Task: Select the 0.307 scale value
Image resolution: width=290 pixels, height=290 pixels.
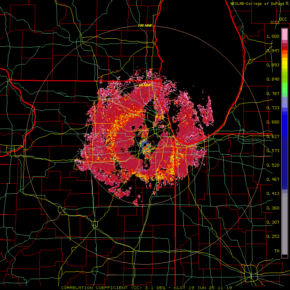Action: click(273, 222)
